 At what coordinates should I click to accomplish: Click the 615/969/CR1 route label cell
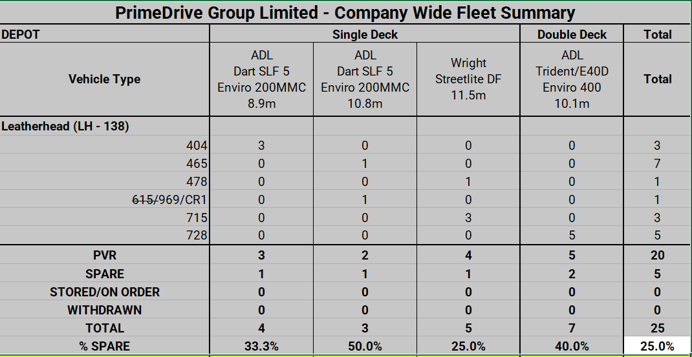[169, 200]
